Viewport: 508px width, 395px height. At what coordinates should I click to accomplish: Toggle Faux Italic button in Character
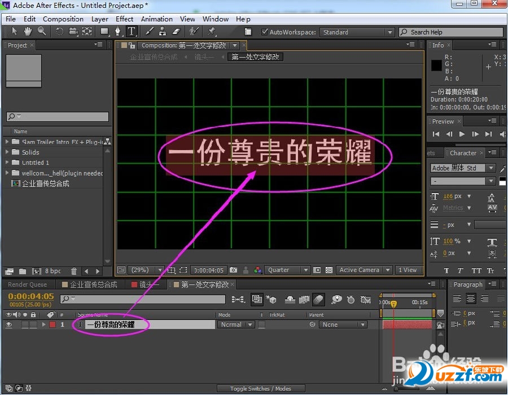tap(460, 270)
